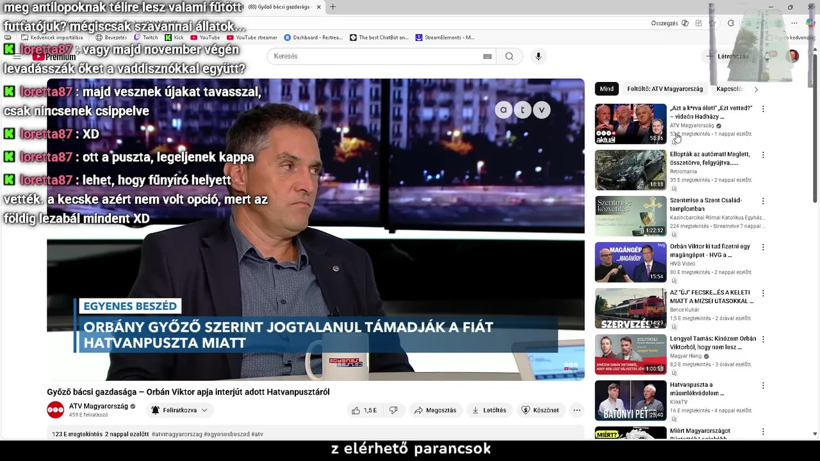
Task: Open the on-screen keyboard in search box
Action: [488, 56]
